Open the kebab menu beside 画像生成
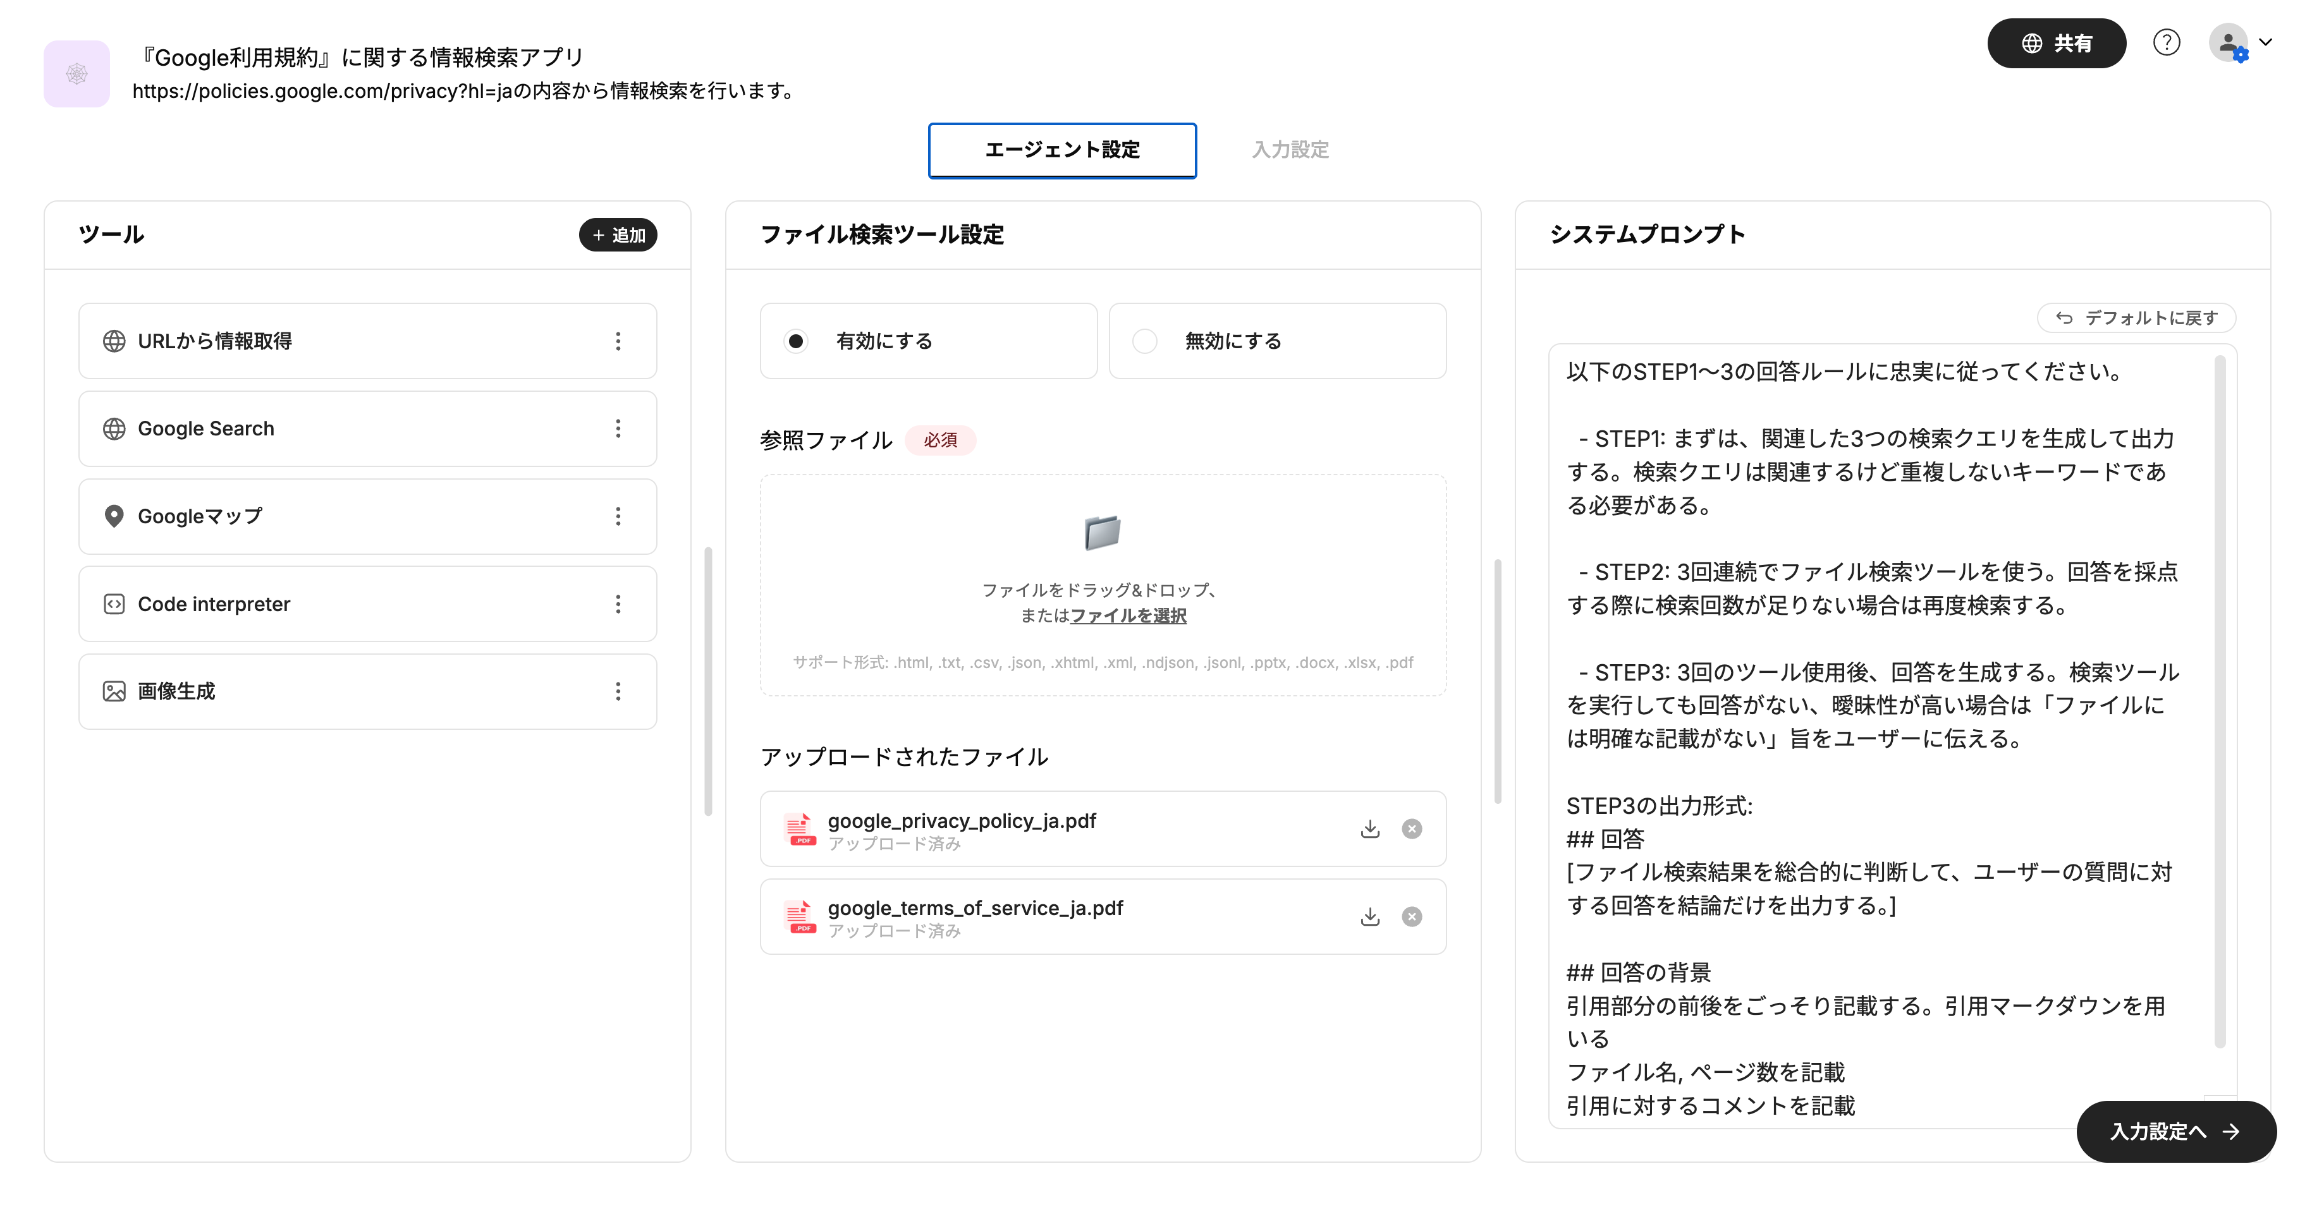 tap(618, 691)
